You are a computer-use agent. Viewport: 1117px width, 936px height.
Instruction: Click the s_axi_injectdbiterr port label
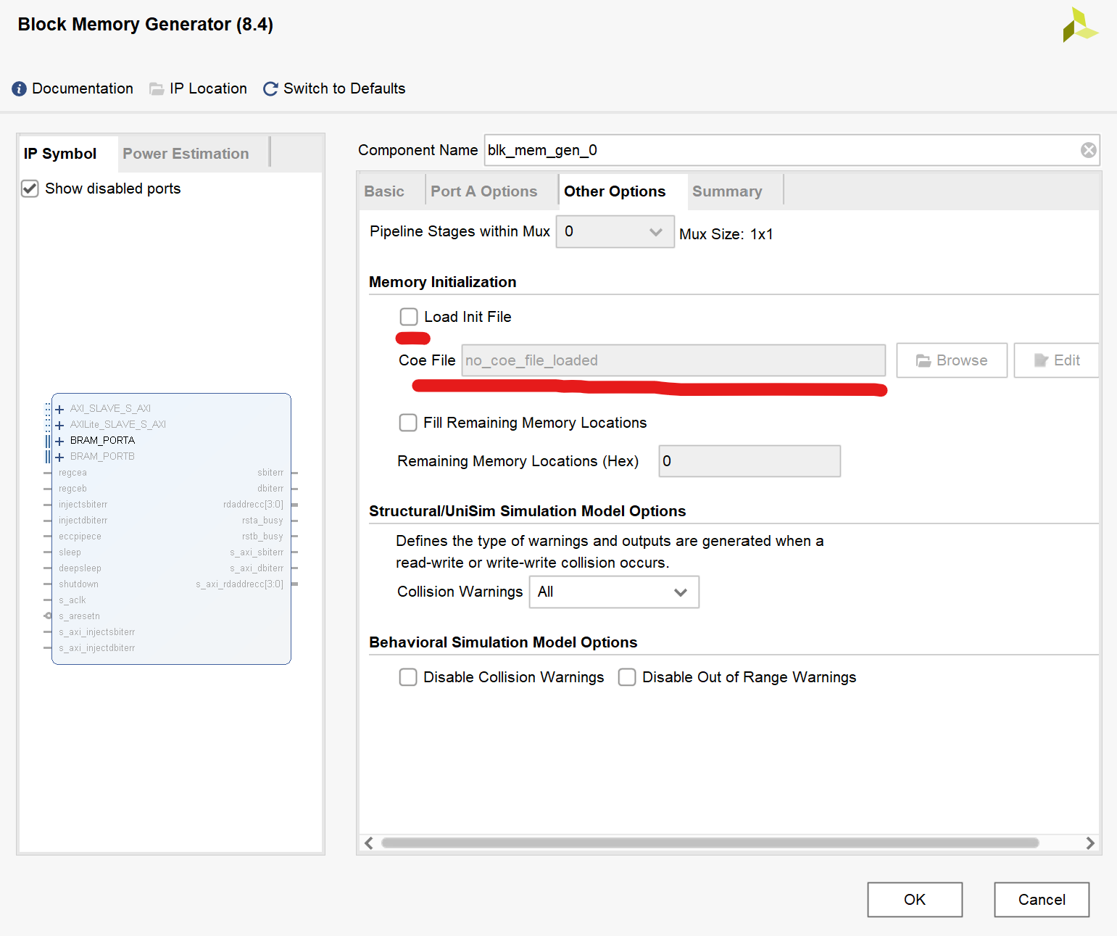tap(96, 648)
